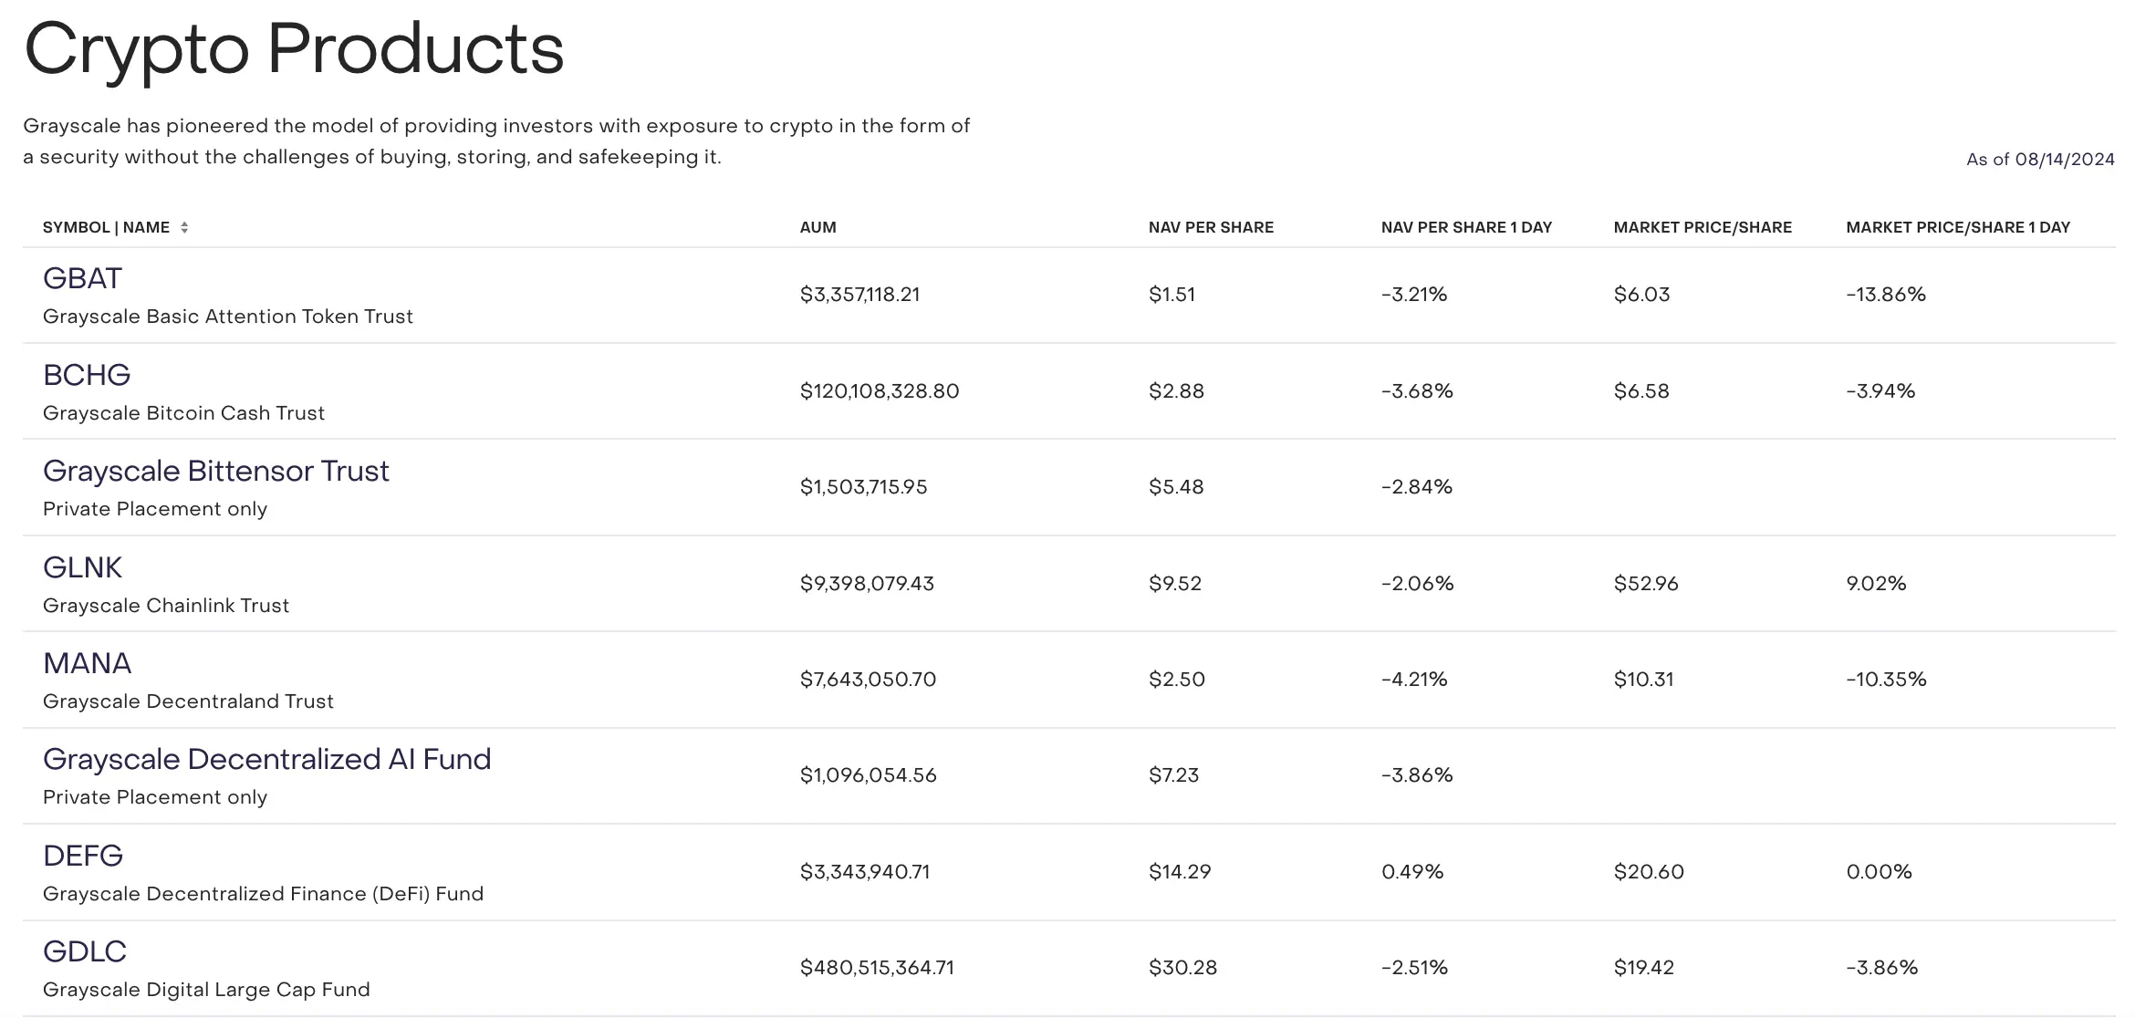The width and height of the screenshot is (2135, 1018).
Task: Click the Grayscale Digital Large Cap Fund name
Action: click(206, 990)
